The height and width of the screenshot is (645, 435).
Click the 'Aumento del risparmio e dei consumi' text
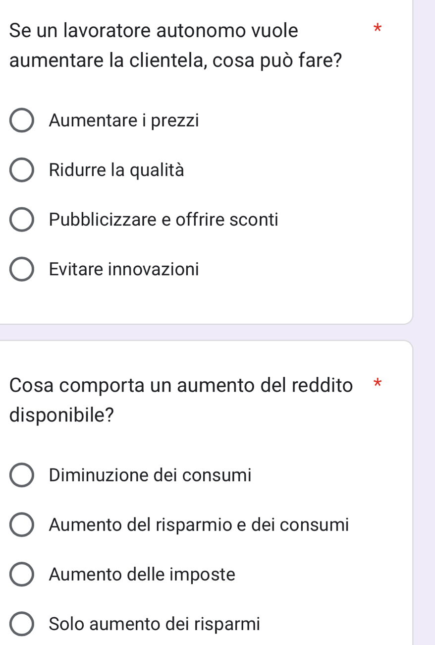(x=199, y=525)
